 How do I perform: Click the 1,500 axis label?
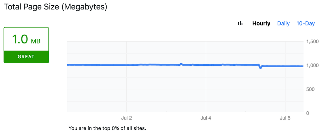pyautogui.click(x=312, y=42)
